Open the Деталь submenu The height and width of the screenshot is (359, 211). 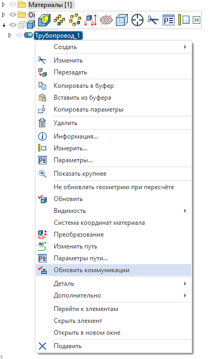pyautogui.click(x=114, y=284)
